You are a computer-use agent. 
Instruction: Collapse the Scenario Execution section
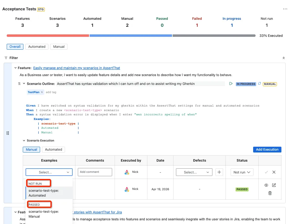24,140
